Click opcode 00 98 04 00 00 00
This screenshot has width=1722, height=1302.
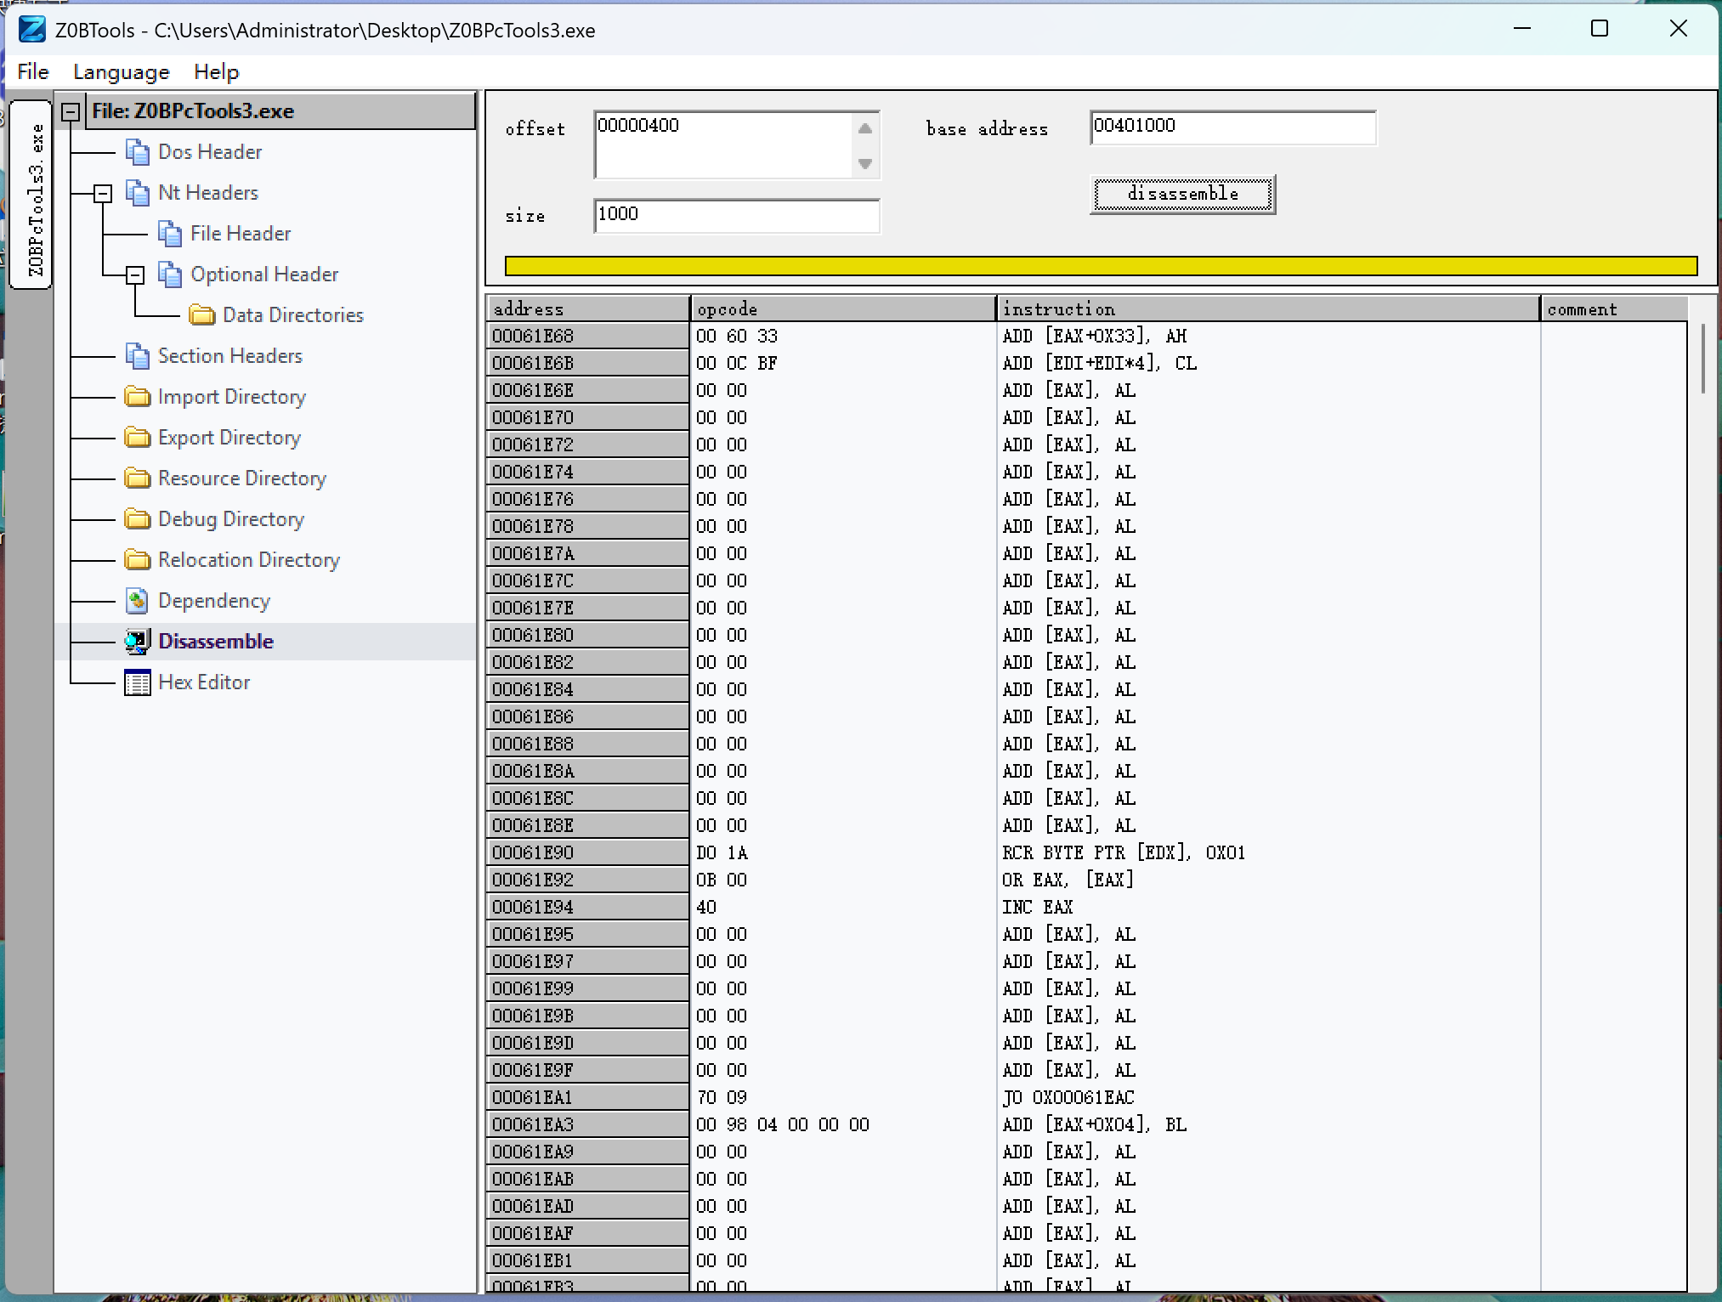click(783, 1125)
